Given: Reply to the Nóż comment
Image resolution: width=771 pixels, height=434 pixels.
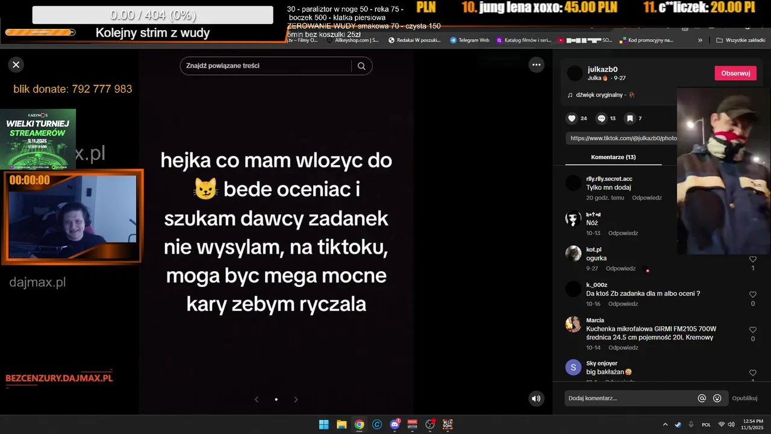Looking at the screenshot, I should [x=623, y=233].
